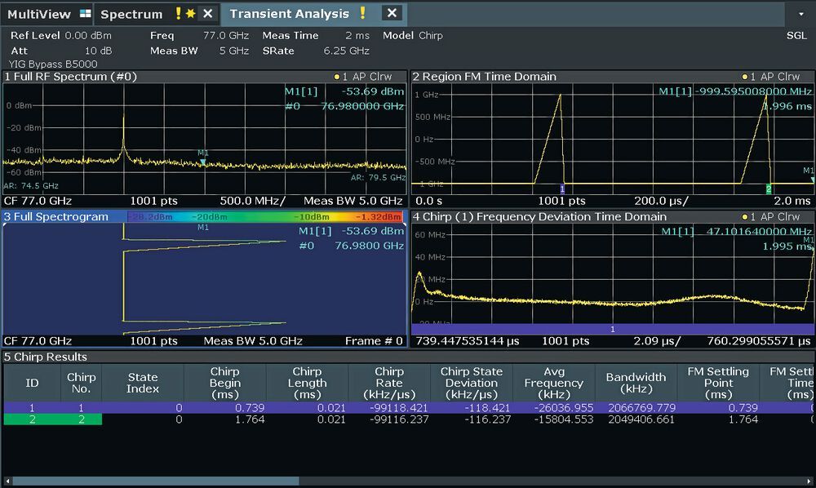This screenshot has width=816, height=488.
Task: Open the MultiView tab
Action: (x=41, y=13)
